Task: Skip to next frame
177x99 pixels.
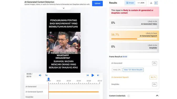Action: coord(98,75)
